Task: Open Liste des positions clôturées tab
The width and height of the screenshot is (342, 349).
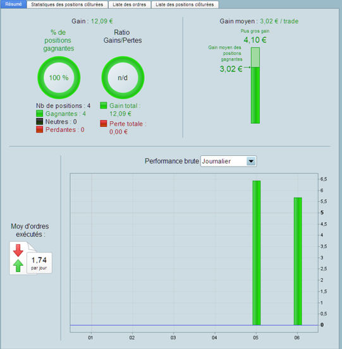Action: (185, 4)
